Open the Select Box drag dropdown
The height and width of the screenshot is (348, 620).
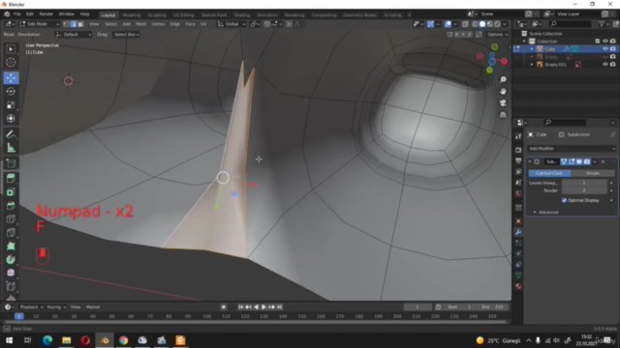click(127, 35)
